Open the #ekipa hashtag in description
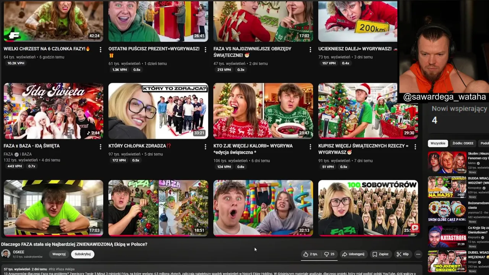 [70, 269]
